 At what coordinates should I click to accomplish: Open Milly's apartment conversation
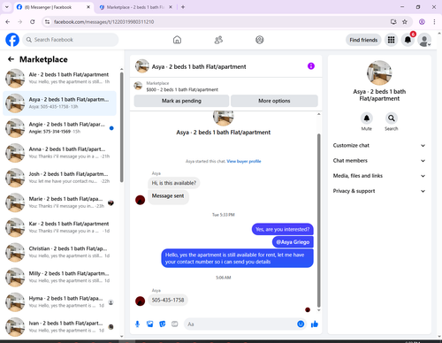coord(59,277)
